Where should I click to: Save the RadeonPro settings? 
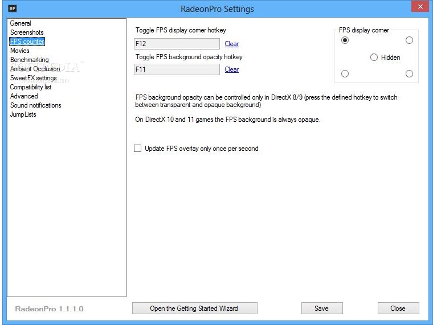[x=322, y=308]
